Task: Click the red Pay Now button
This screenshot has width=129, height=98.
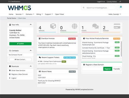Action: [72, 39]
